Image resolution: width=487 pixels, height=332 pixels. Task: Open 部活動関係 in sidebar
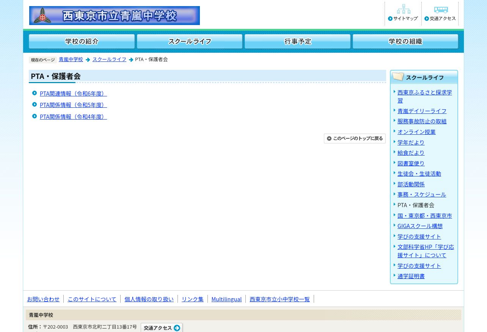point(411,184)
